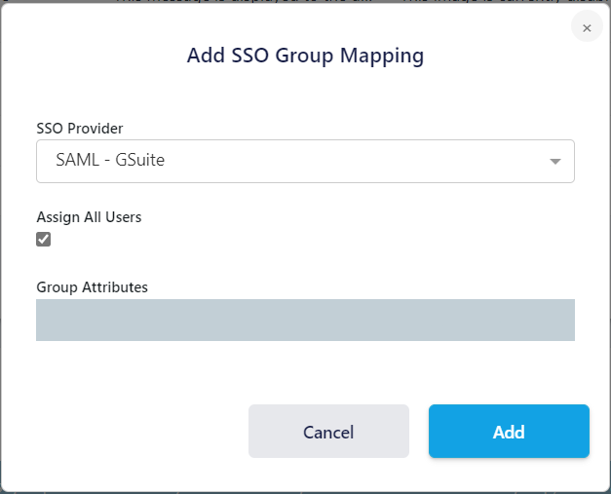
Task: Toggle the Assign All Users option
Action: [44, 240]
